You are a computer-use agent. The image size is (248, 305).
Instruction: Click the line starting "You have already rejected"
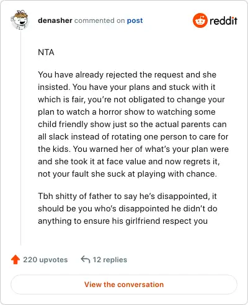pos(127,74)
